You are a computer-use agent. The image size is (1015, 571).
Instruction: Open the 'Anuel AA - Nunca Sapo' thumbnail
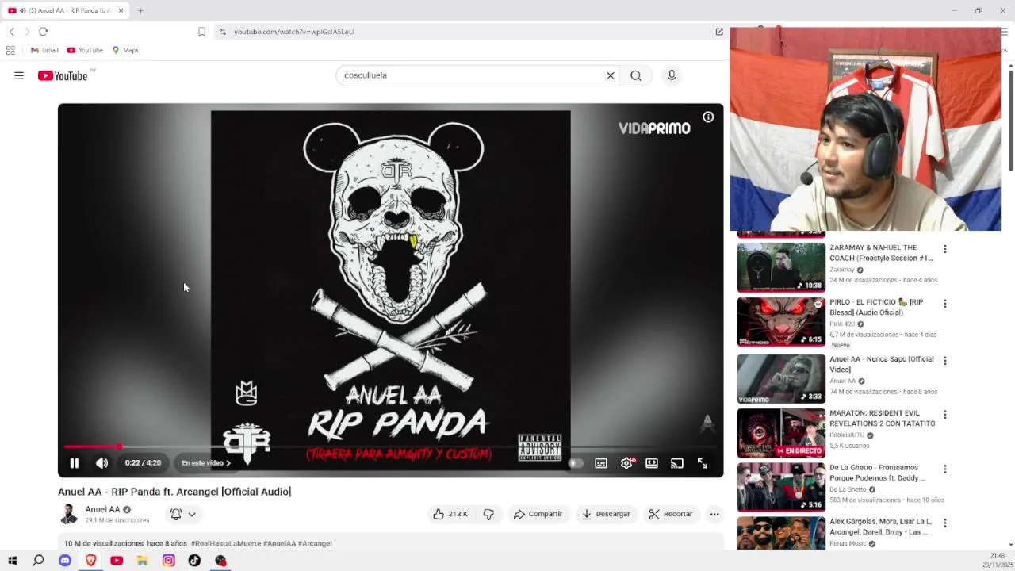coord(781,379)
